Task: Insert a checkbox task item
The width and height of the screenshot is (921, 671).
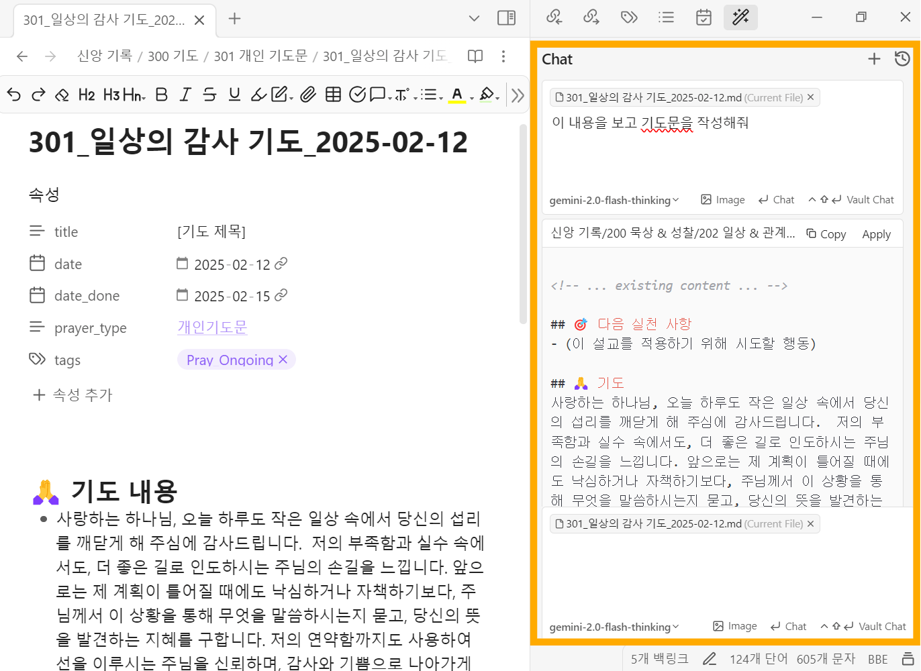Action: click(357, 95)
